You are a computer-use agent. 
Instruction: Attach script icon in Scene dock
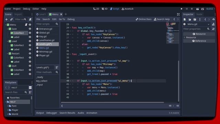30,19
